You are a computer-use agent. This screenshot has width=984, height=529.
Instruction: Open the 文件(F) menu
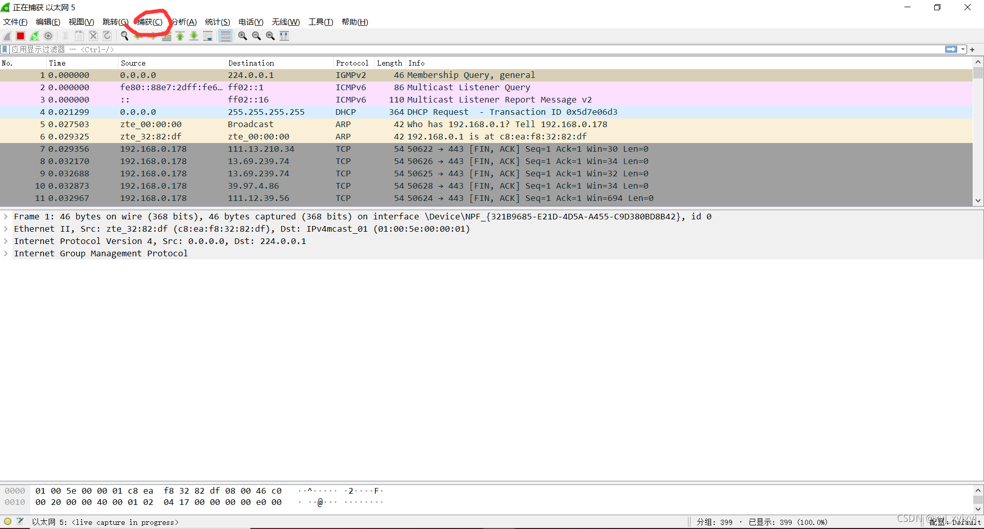coord(15,22)
